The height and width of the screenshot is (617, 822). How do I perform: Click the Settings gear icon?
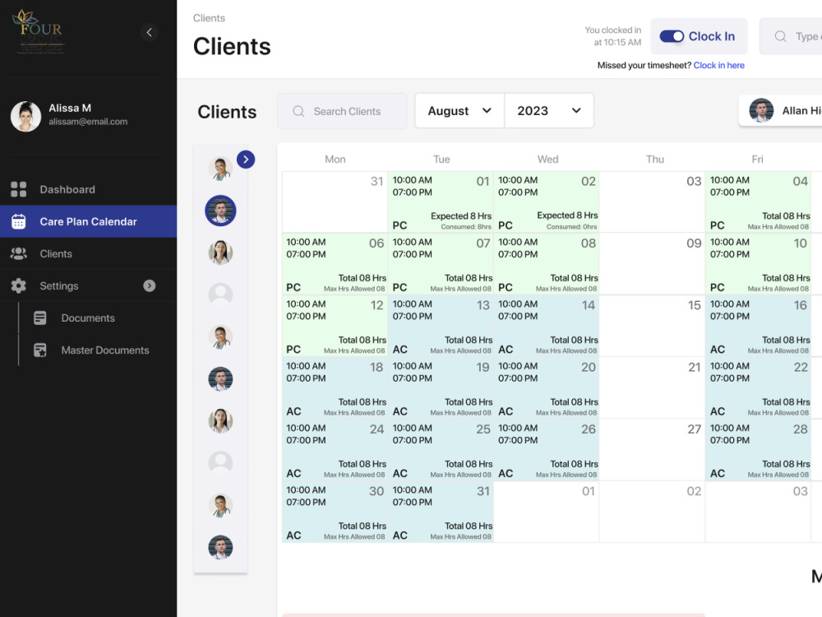(x=18, y=286)
